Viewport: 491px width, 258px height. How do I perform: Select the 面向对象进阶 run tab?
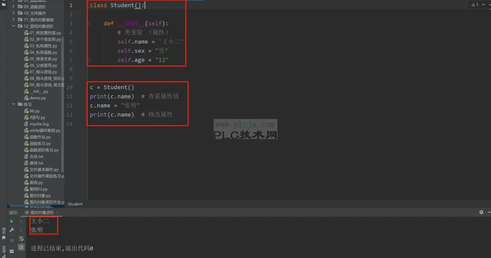click(40, 213)
